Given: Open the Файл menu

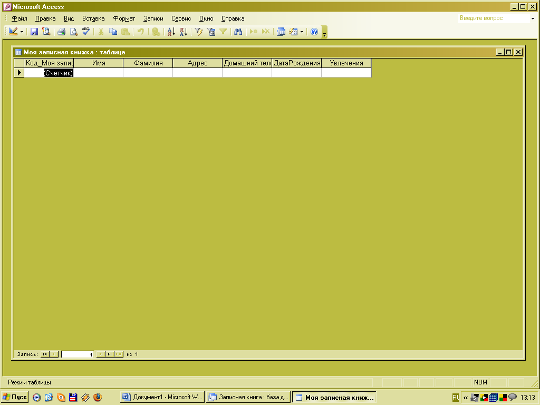Looking at the screenshot, I should pyautogui.click(x=20, y=18).
